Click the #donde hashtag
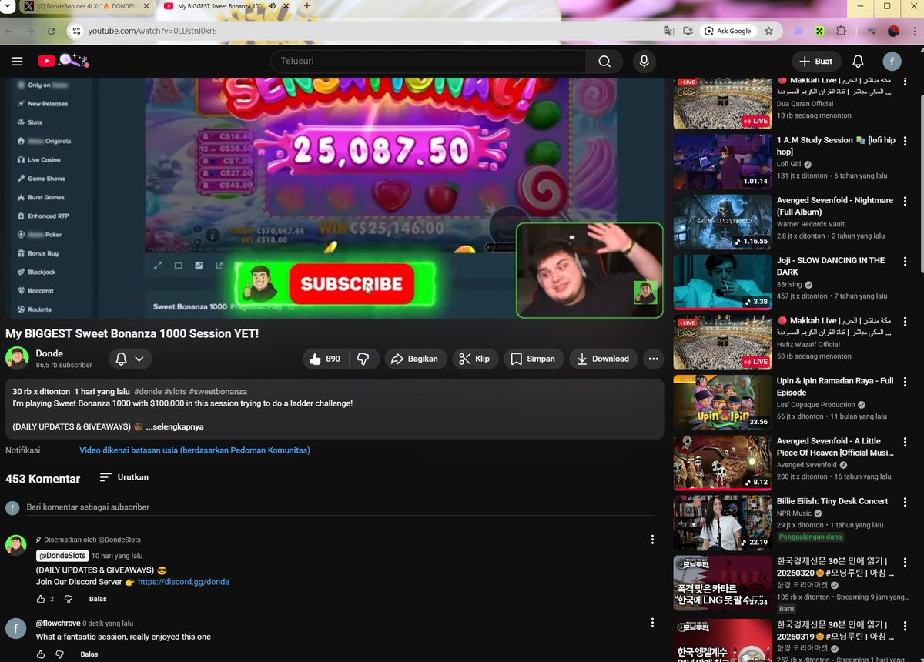The height and width of the screenshot is (662, 924). coord(148,392)
